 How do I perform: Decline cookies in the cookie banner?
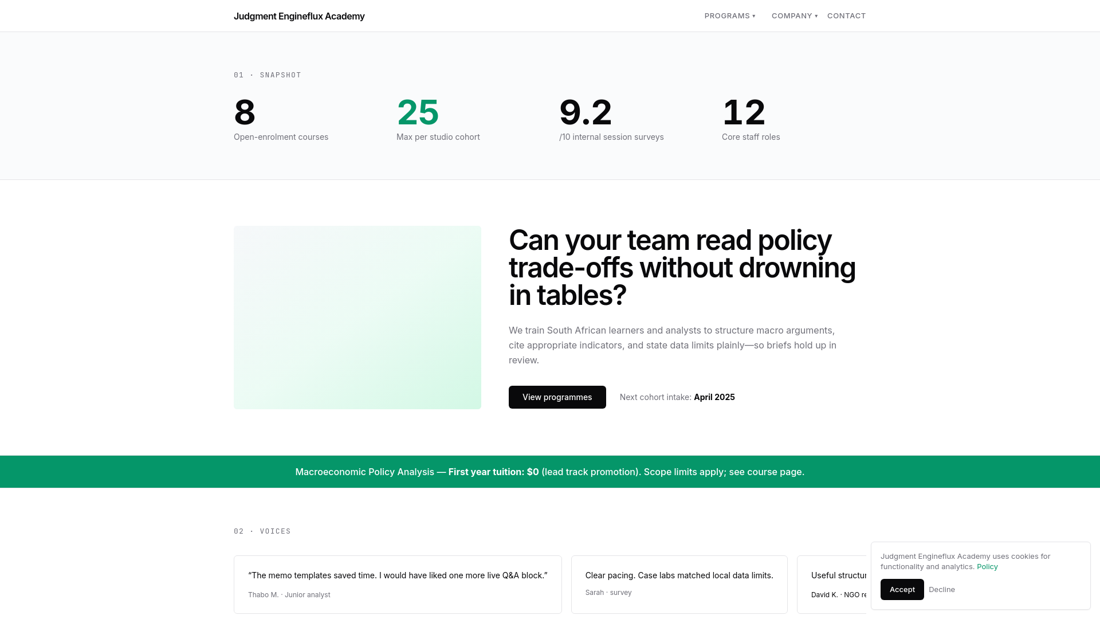(x=941, y=589)
